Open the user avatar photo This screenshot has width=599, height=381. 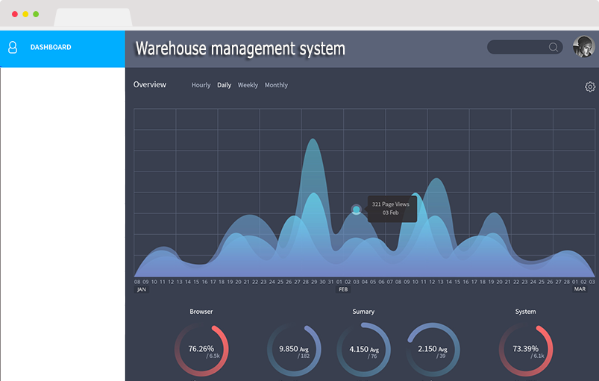tap(583, 47)
